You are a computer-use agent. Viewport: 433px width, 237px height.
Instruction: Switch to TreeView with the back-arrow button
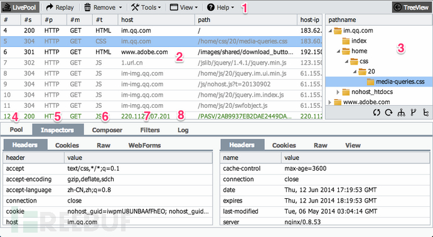[411, 8]
